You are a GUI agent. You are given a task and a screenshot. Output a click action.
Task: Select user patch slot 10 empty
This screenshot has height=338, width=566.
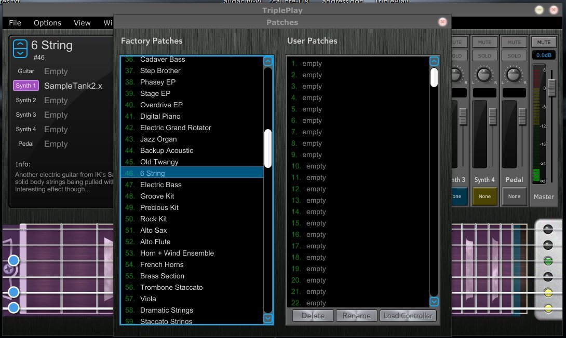(x=358, y=166)
